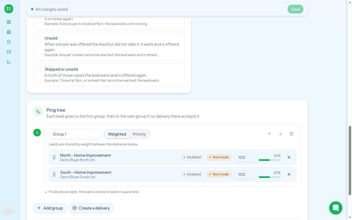
Task: Edit the Group 1 name field
Action: point(75,134)
